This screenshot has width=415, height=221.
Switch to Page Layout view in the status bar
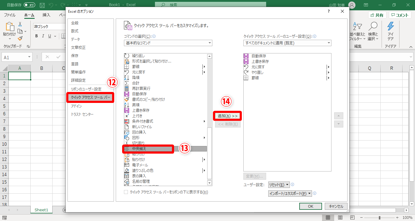pyautogui.click(x=340, y=217)
